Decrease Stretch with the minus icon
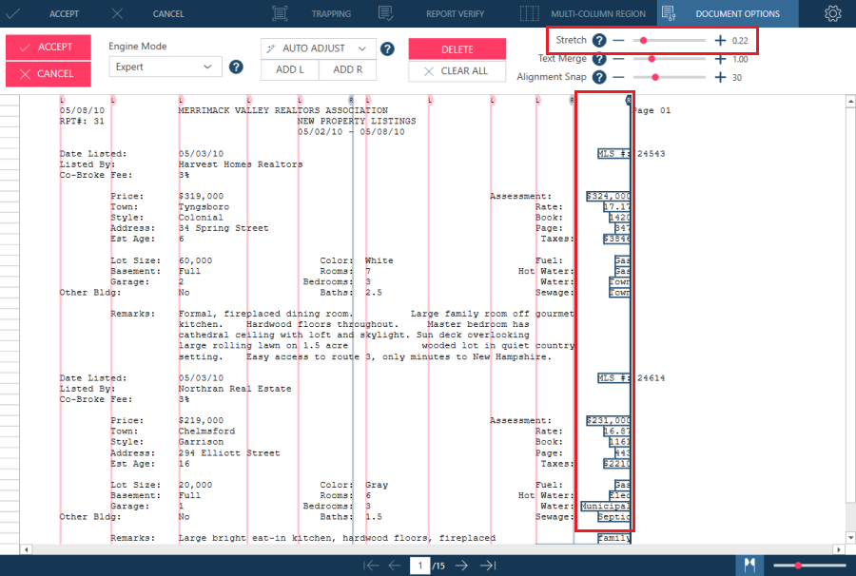This screenshot has height=576, width=856. 618,40
